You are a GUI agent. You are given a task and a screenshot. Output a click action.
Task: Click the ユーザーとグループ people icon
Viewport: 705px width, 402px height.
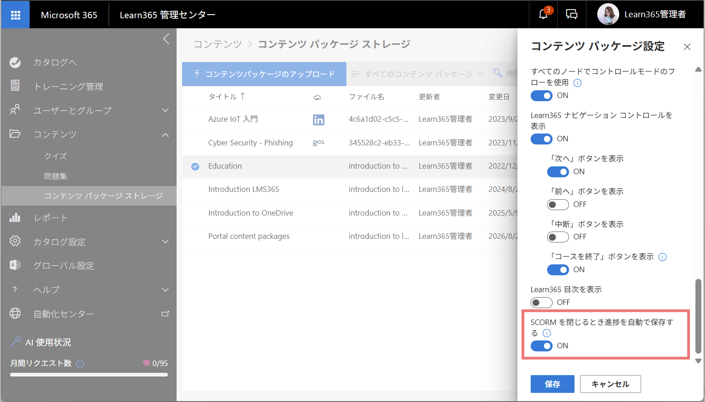15,109
